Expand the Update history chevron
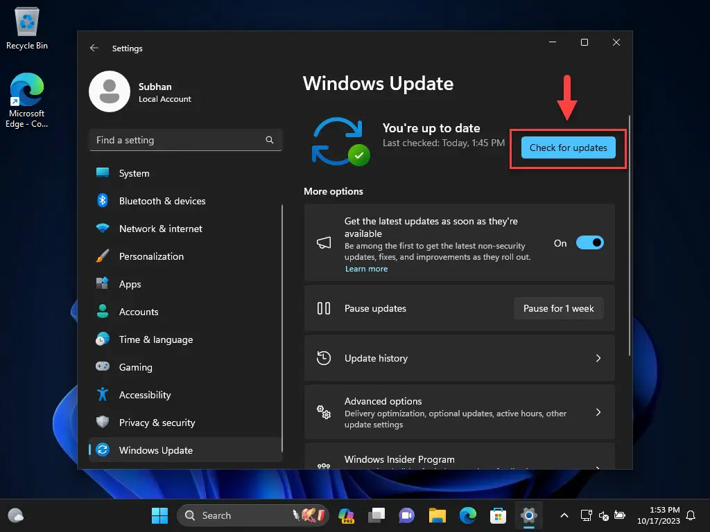The width and height of the screenshot is (710, 532). 598,358
